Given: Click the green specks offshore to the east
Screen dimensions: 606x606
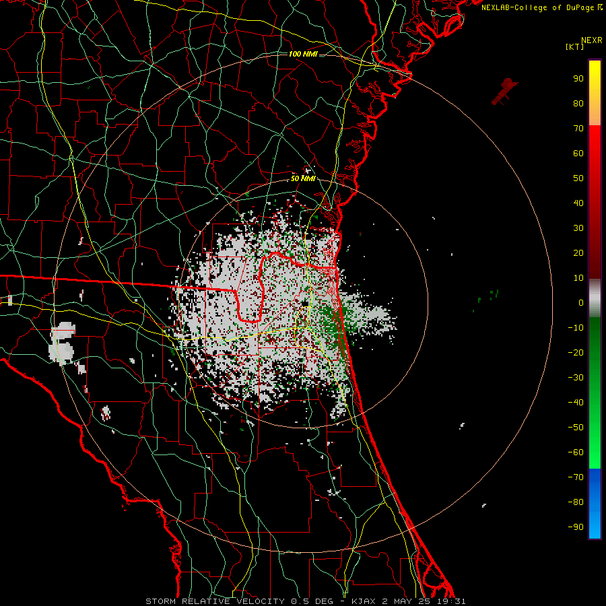Looking at the screenshot, I should click(x=486, y=300).
